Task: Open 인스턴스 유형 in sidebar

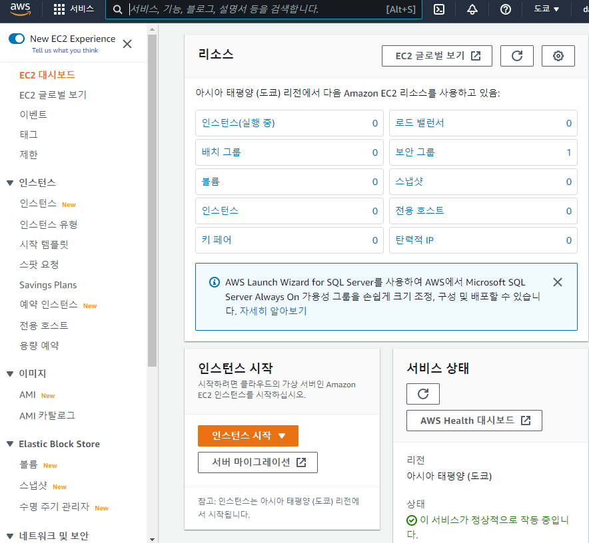Action: coord(49,224)
